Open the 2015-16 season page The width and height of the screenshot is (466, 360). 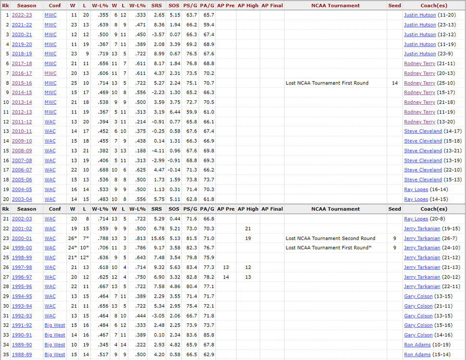[22, 83]
